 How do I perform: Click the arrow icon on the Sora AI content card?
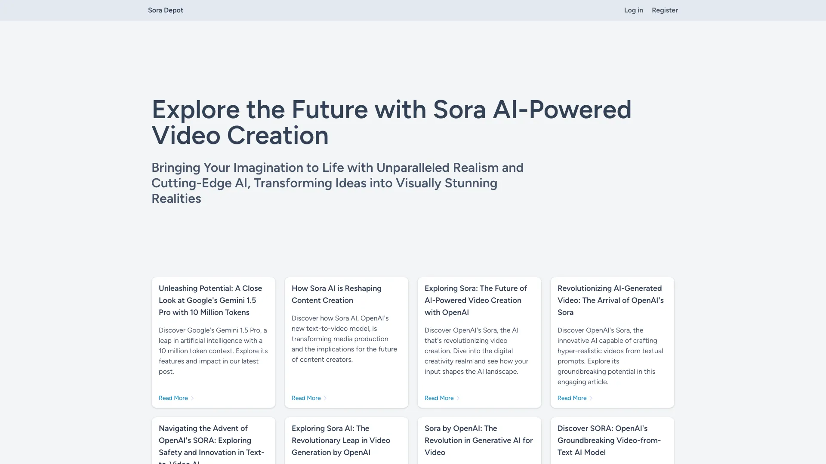point(326,398)
